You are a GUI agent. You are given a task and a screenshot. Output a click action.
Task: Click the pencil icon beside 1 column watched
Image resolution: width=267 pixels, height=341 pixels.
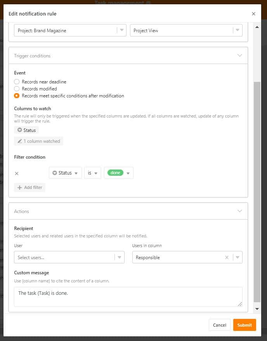tap(19, 141)
